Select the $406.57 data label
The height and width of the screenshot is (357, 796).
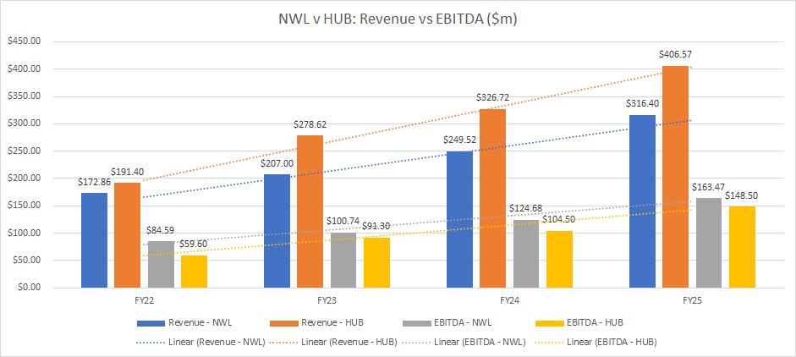(676, 55)
